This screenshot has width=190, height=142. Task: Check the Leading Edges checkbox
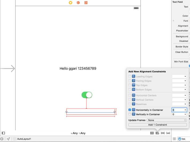pos(130,76)
